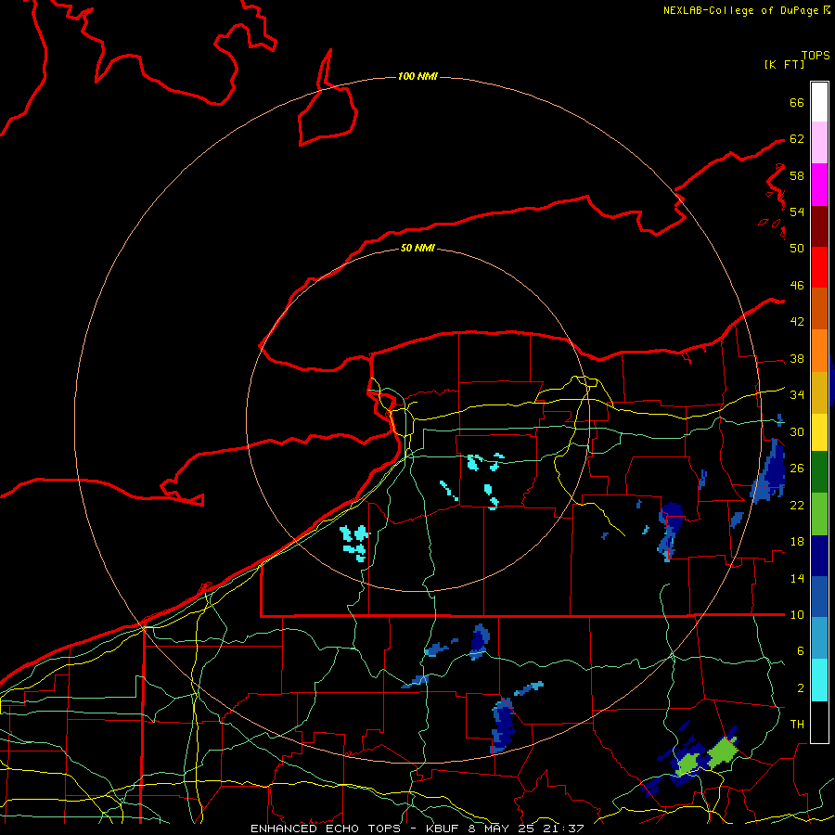
Task: Select the dark red (maroon) legend block
Action: point(819,225)
